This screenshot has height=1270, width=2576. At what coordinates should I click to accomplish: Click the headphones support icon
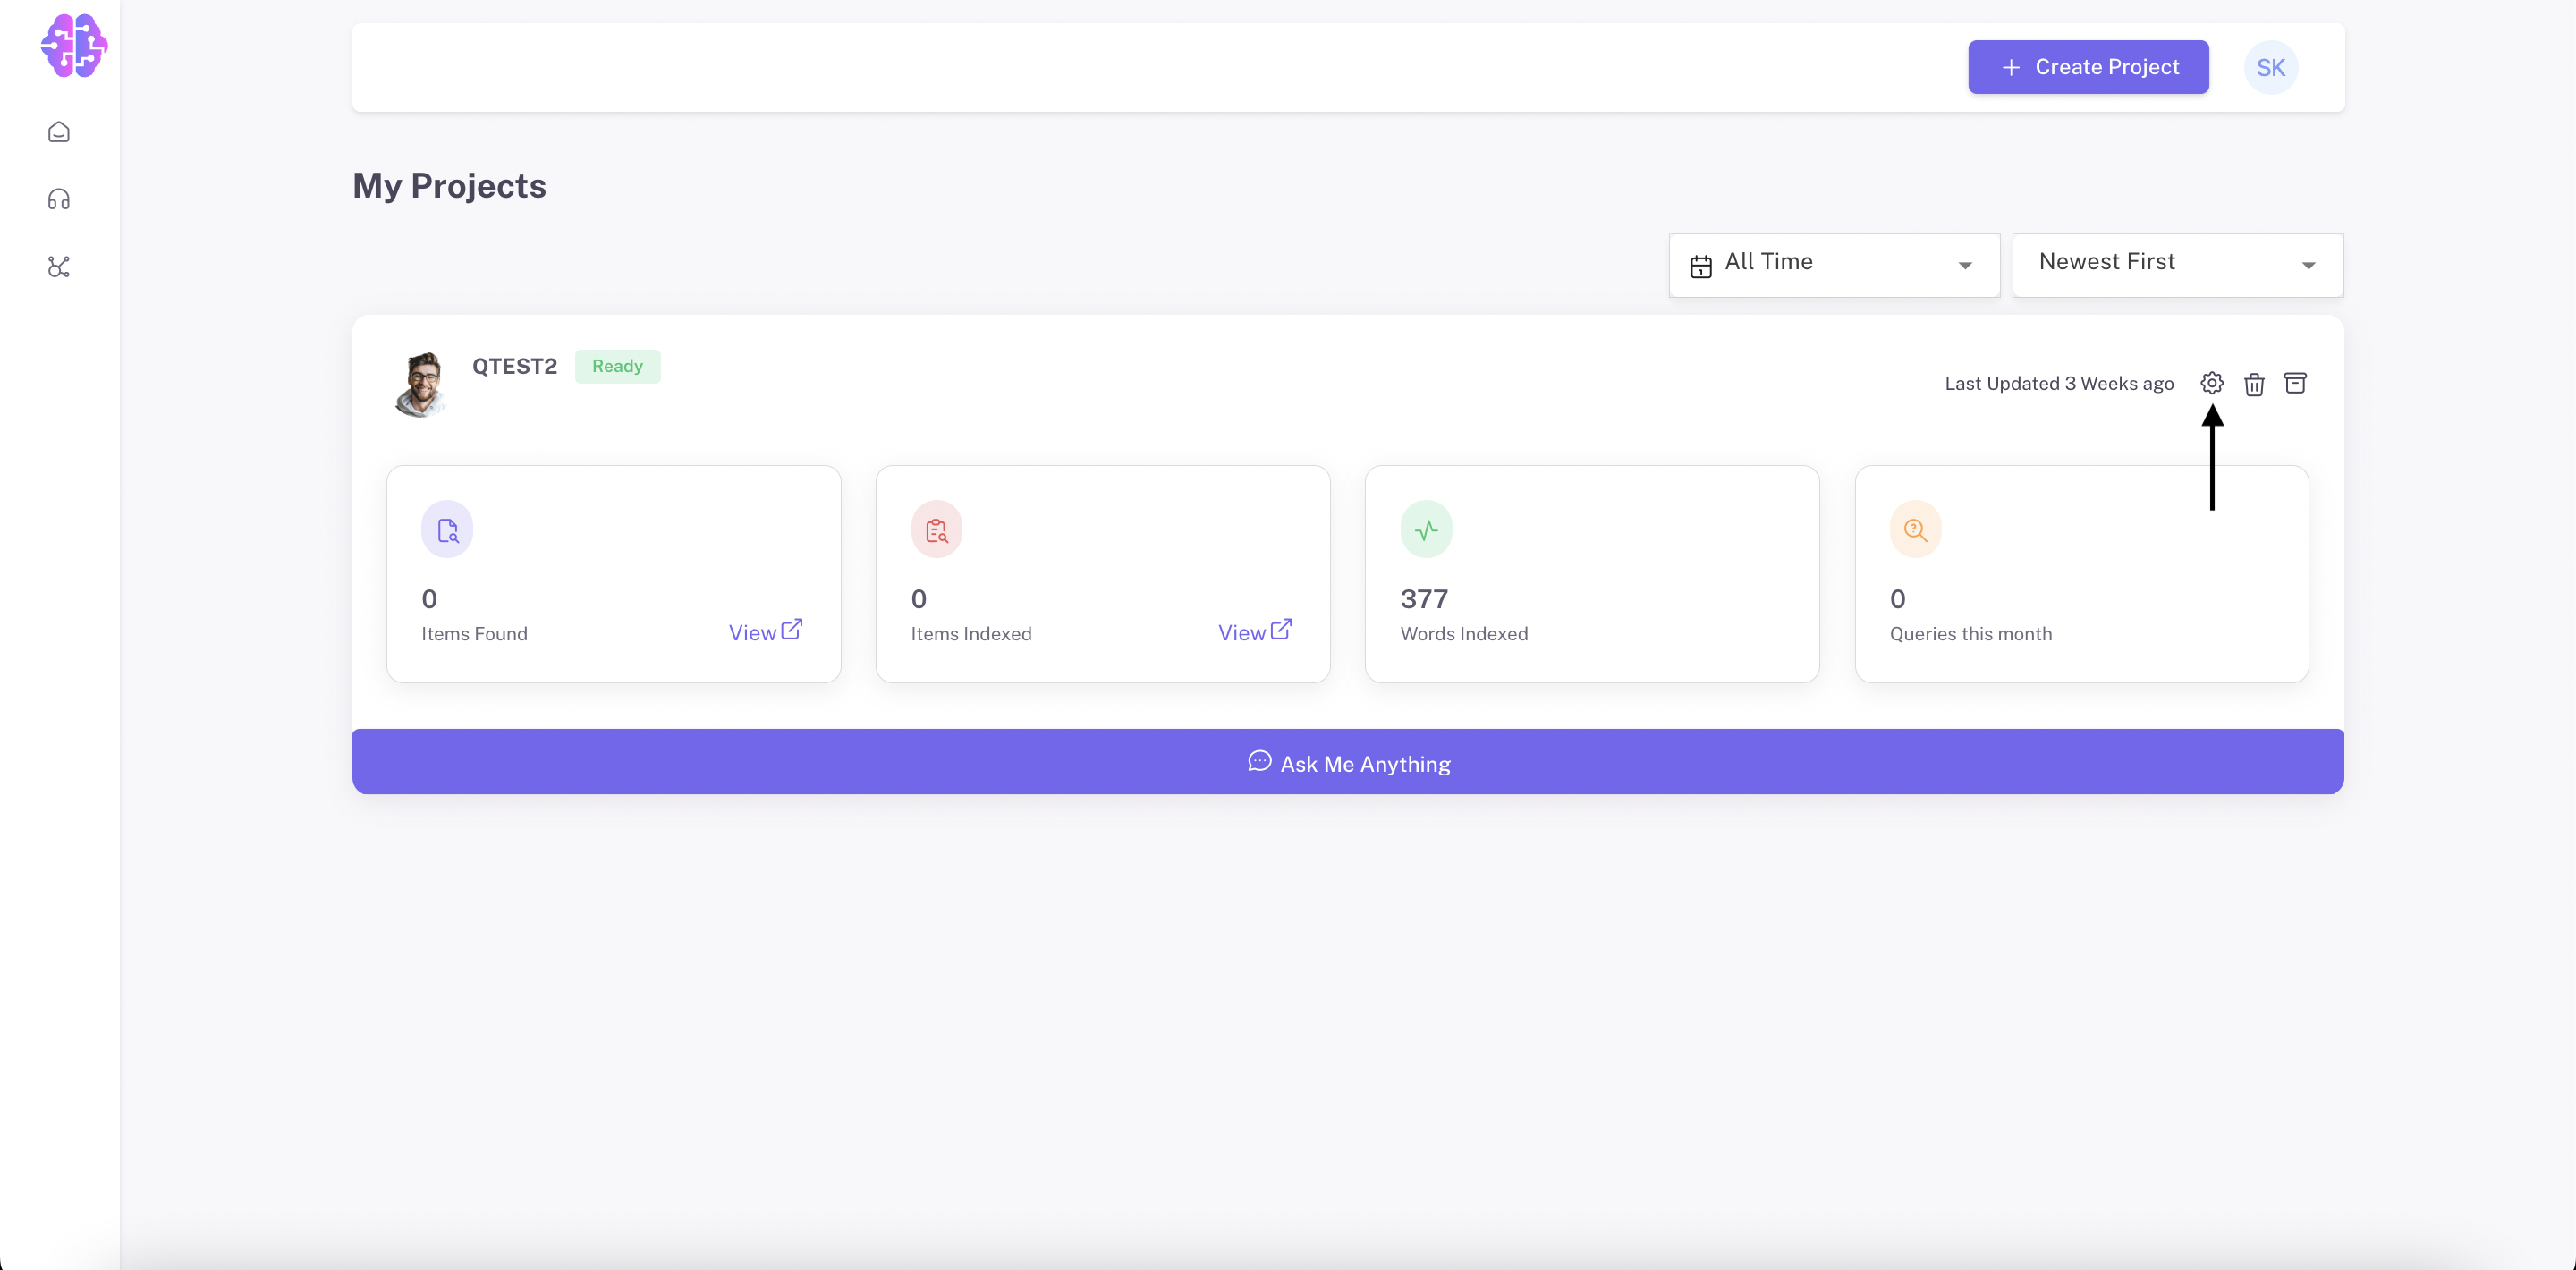(x=59, y=199)
